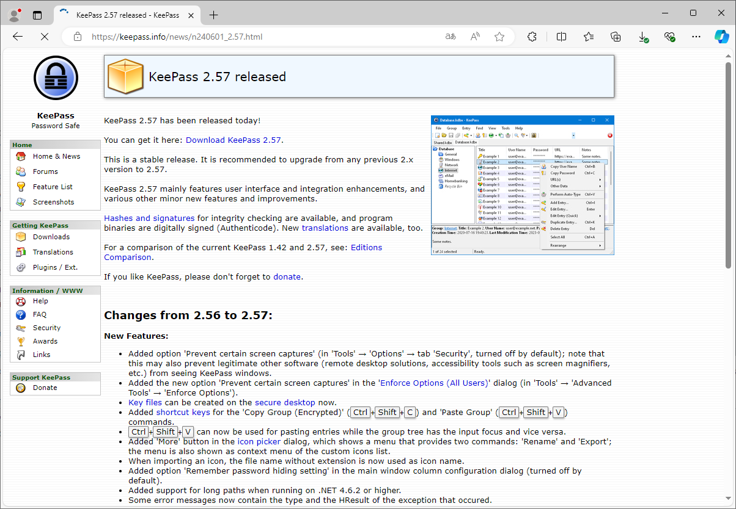The image size is (736, 509).
Task: Click the trophy icon for Awards
Action: click(21, 341)
